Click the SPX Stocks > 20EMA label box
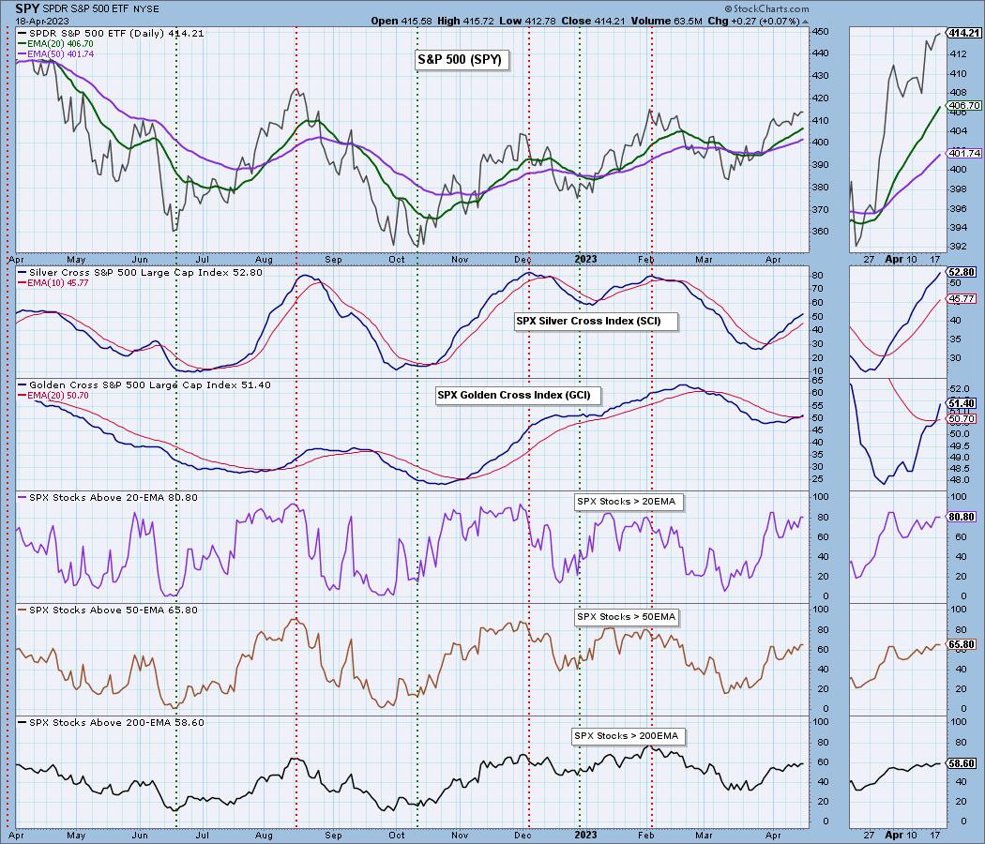985x844 pixels. pyautogui.click(x=629, y=502)
